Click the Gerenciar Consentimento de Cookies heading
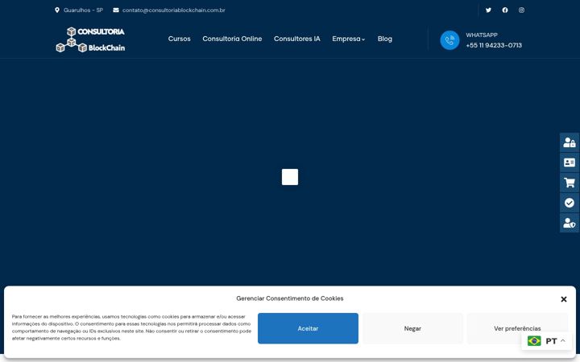 click(x=290, y=298)
